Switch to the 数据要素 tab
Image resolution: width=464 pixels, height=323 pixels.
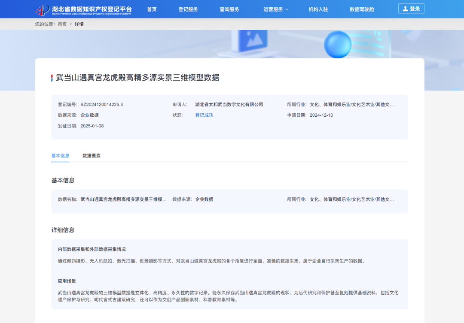91,155
